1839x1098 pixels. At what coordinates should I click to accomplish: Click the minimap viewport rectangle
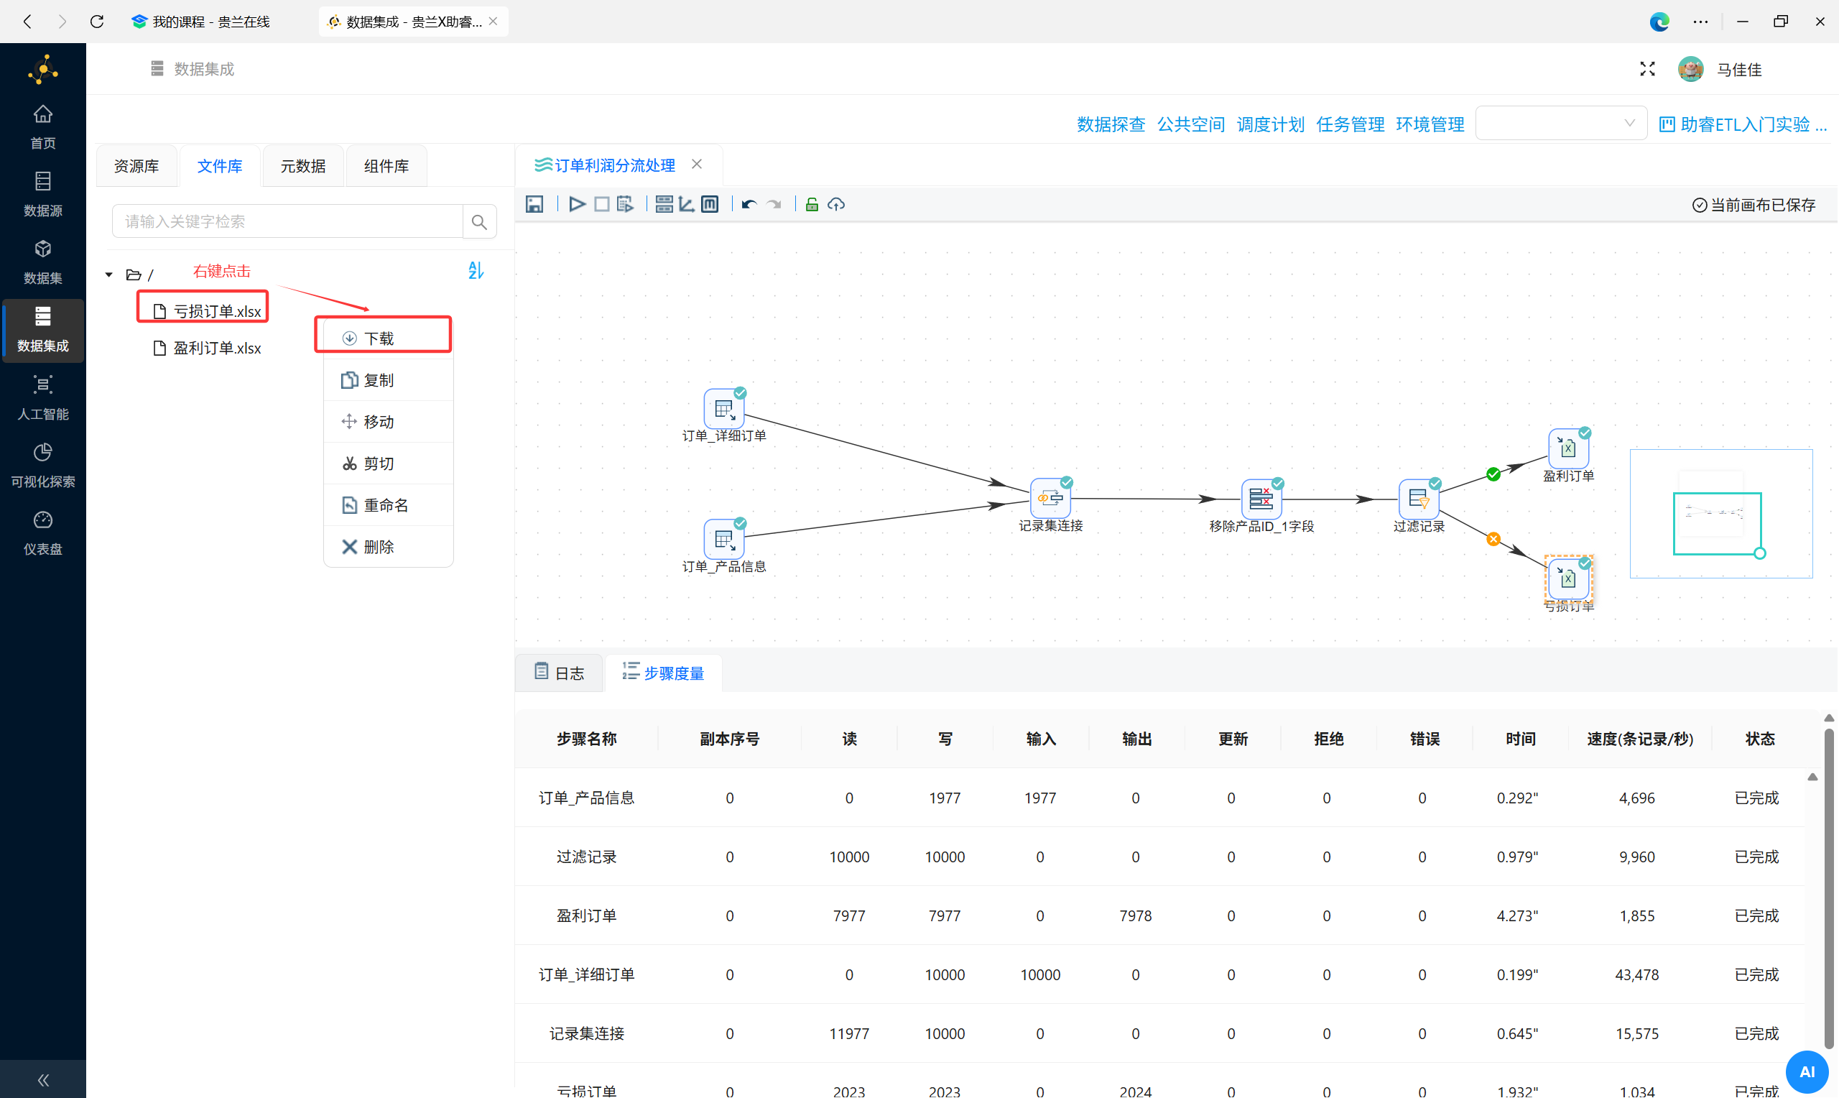tap(1717, 523)
